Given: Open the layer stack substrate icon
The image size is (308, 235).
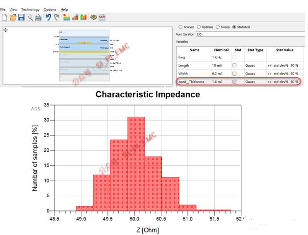Looking at the screenshot, I should click(67, 17).
